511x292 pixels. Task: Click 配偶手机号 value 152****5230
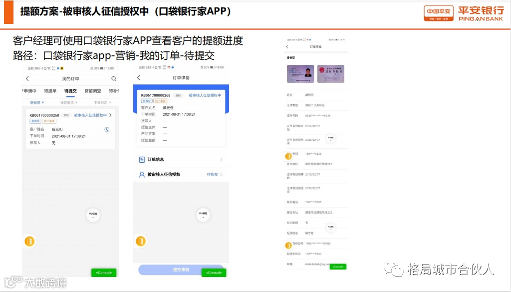(313, 254)
